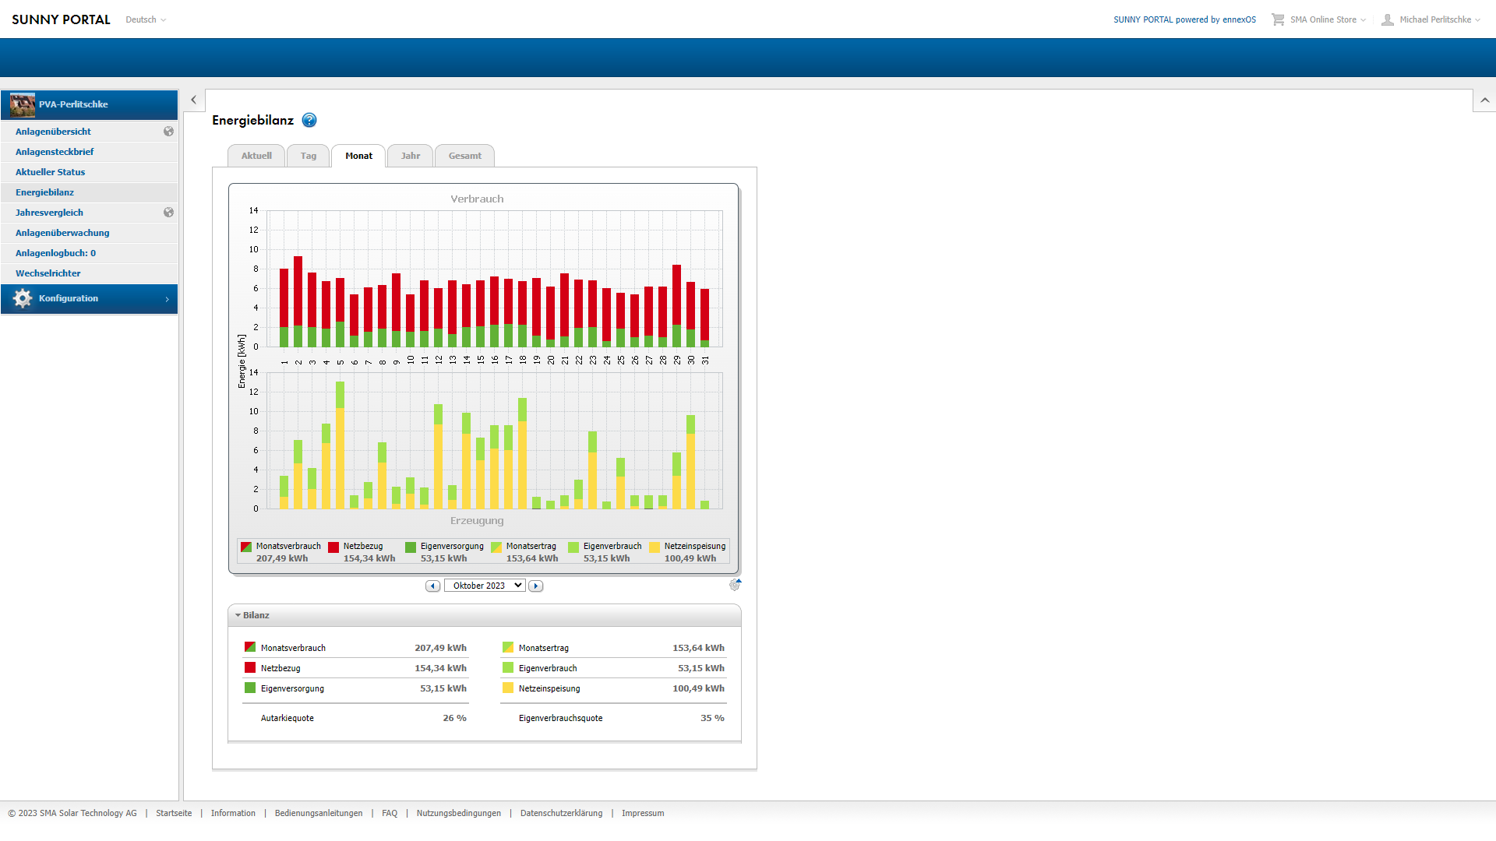This screenshot has height=841, width=1496.
Task: Click the PVA-Perlitschke plant thumbnail
Action: coord(23,104)
